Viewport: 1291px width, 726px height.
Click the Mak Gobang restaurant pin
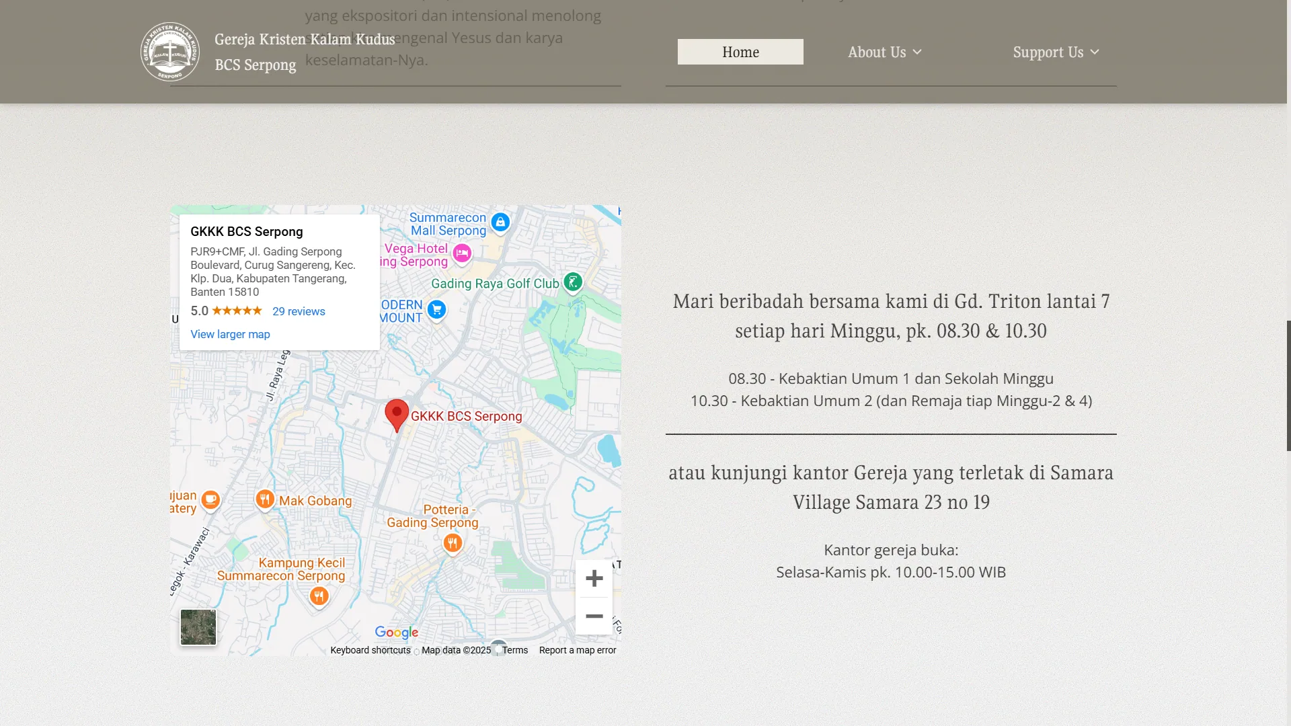point(265,499)
